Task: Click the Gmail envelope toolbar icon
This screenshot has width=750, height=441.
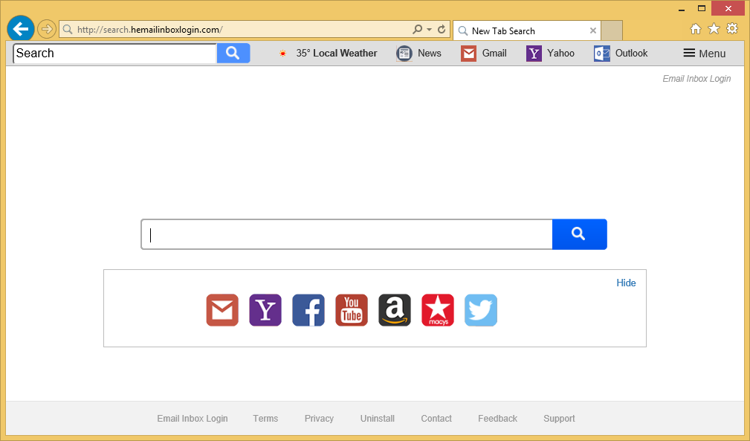Action: coord(469,54)
